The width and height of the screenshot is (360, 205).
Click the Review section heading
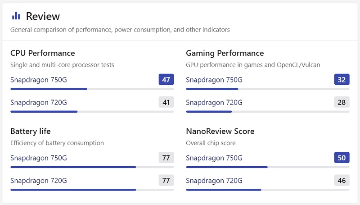pyautogui.click(x=43, y=16)
